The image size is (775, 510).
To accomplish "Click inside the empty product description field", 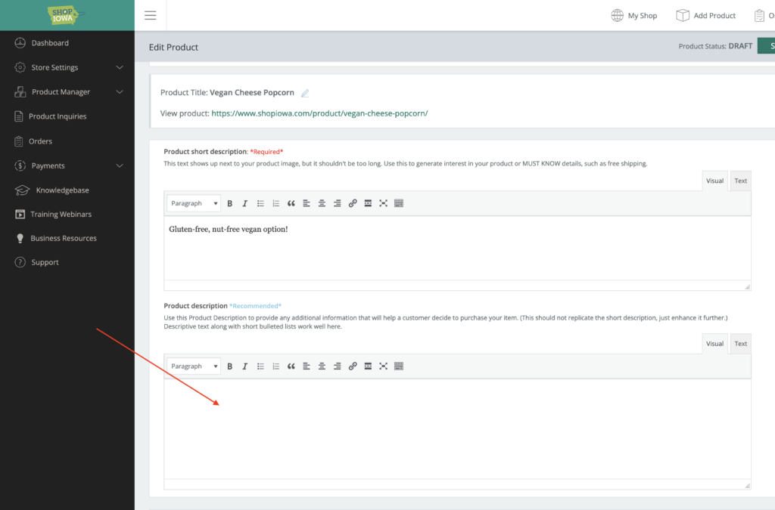I will tap(457, 428).
